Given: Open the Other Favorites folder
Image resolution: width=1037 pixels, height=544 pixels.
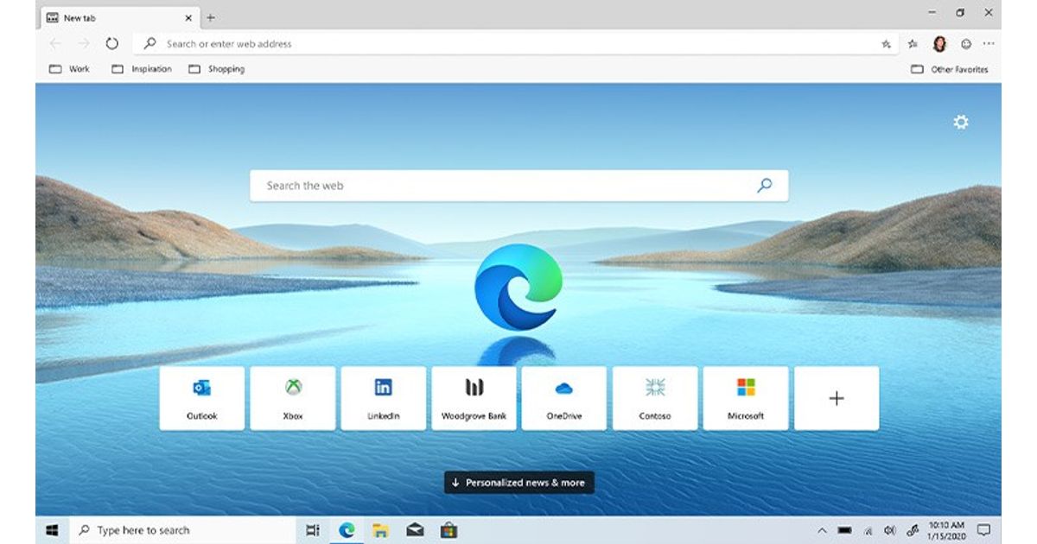Looking at the screenshot, I should pos(950,69).
